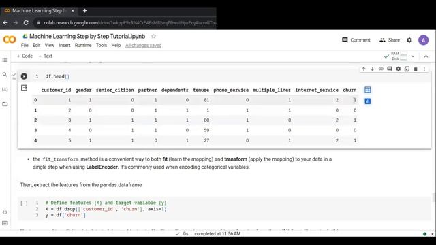Open the Runtime menu

coord(83,45)
